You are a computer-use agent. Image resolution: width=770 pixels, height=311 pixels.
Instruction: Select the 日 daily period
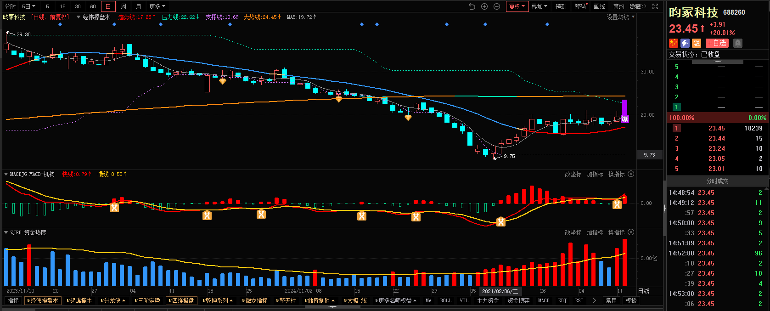(x=108, y=6)
